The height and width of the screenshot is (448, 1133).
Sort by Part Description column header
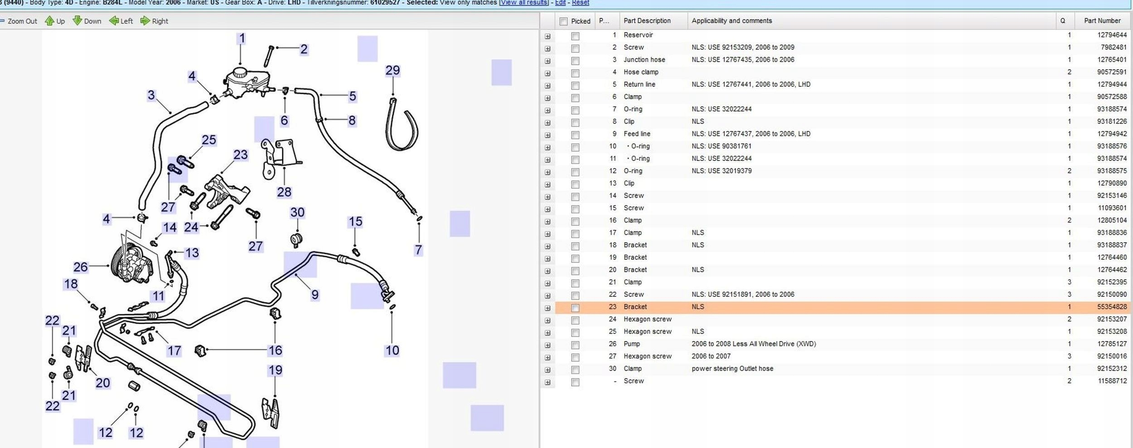pos(647,21)
